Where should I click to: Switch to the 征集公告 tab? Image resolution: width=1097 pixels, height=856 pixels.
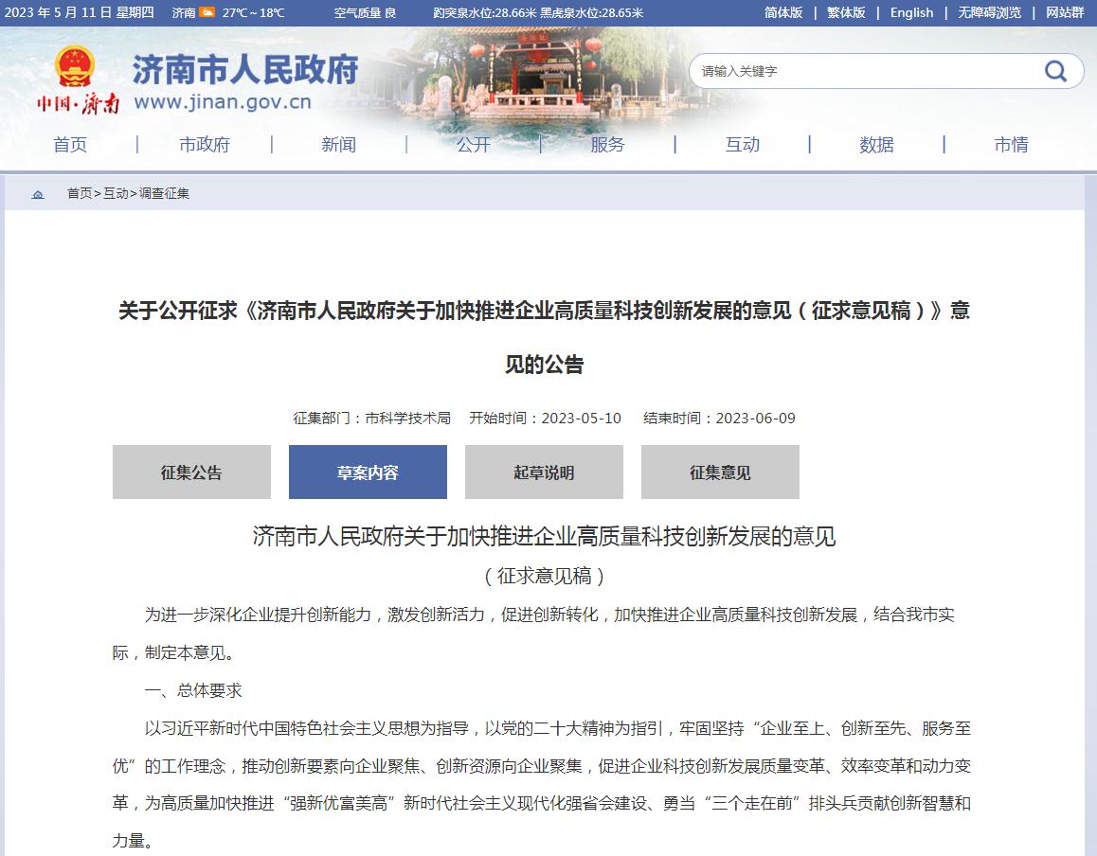point(191,473)
